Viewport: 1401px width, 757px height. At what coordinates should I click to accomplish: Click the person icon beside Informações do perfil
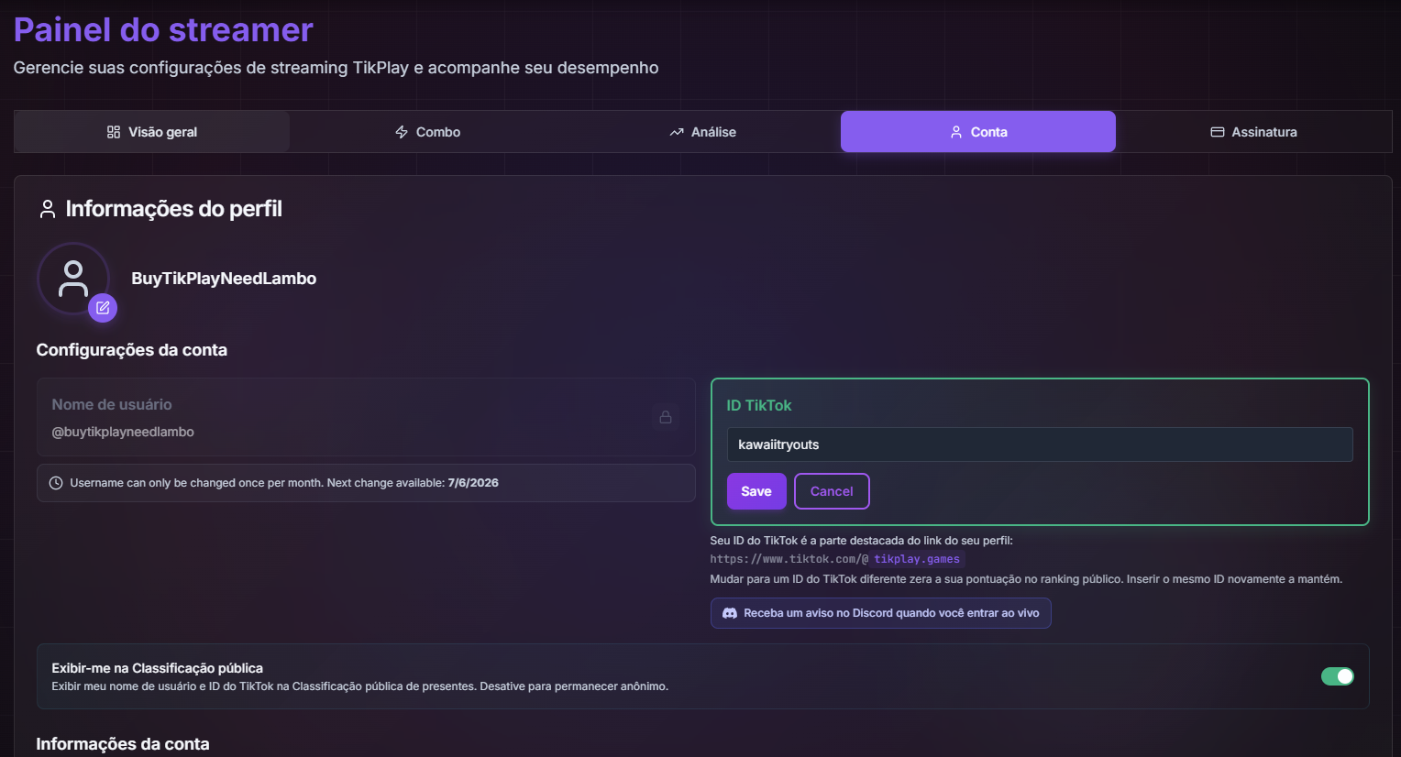pyautogui.click(x=48, y=210)
